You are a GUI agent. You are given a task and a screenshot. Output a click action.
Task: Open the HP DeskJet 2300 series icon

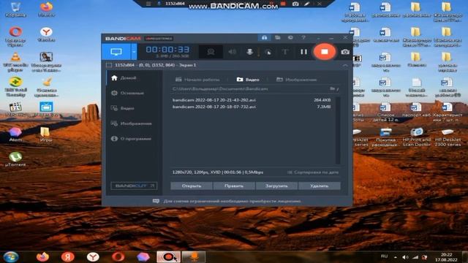(448, 137)
